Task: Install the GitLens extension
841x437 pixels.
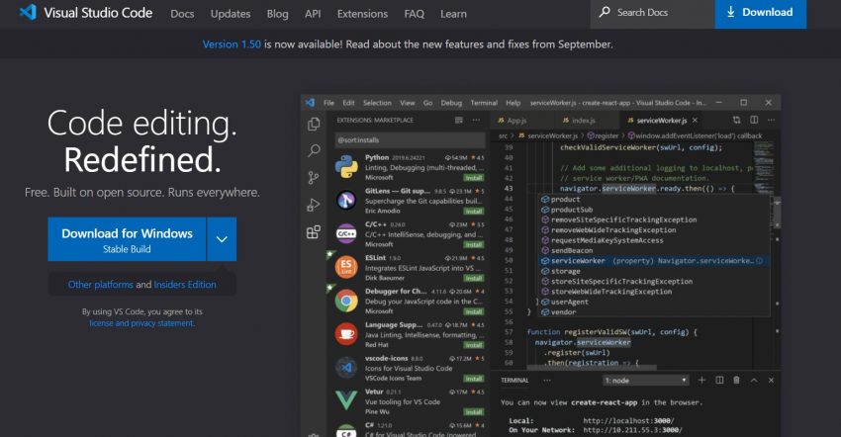Action: (x=474, y=212)
